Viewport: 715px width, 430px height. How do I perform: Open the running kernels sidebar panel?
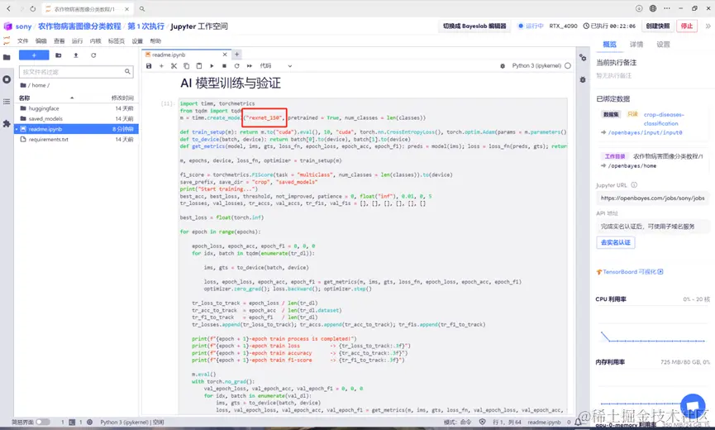point(7,79)
